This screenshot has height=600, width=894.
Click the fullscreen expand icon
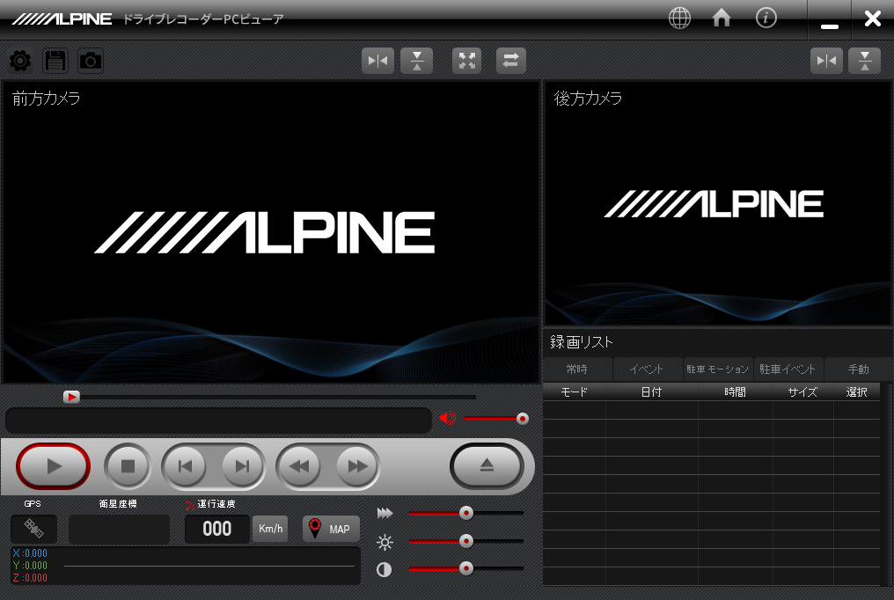[x=467, y=61]
